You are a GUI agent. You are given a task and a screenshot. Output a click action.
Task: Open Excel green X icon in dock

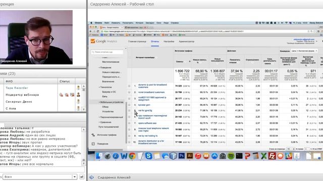(x=264, y=156)
